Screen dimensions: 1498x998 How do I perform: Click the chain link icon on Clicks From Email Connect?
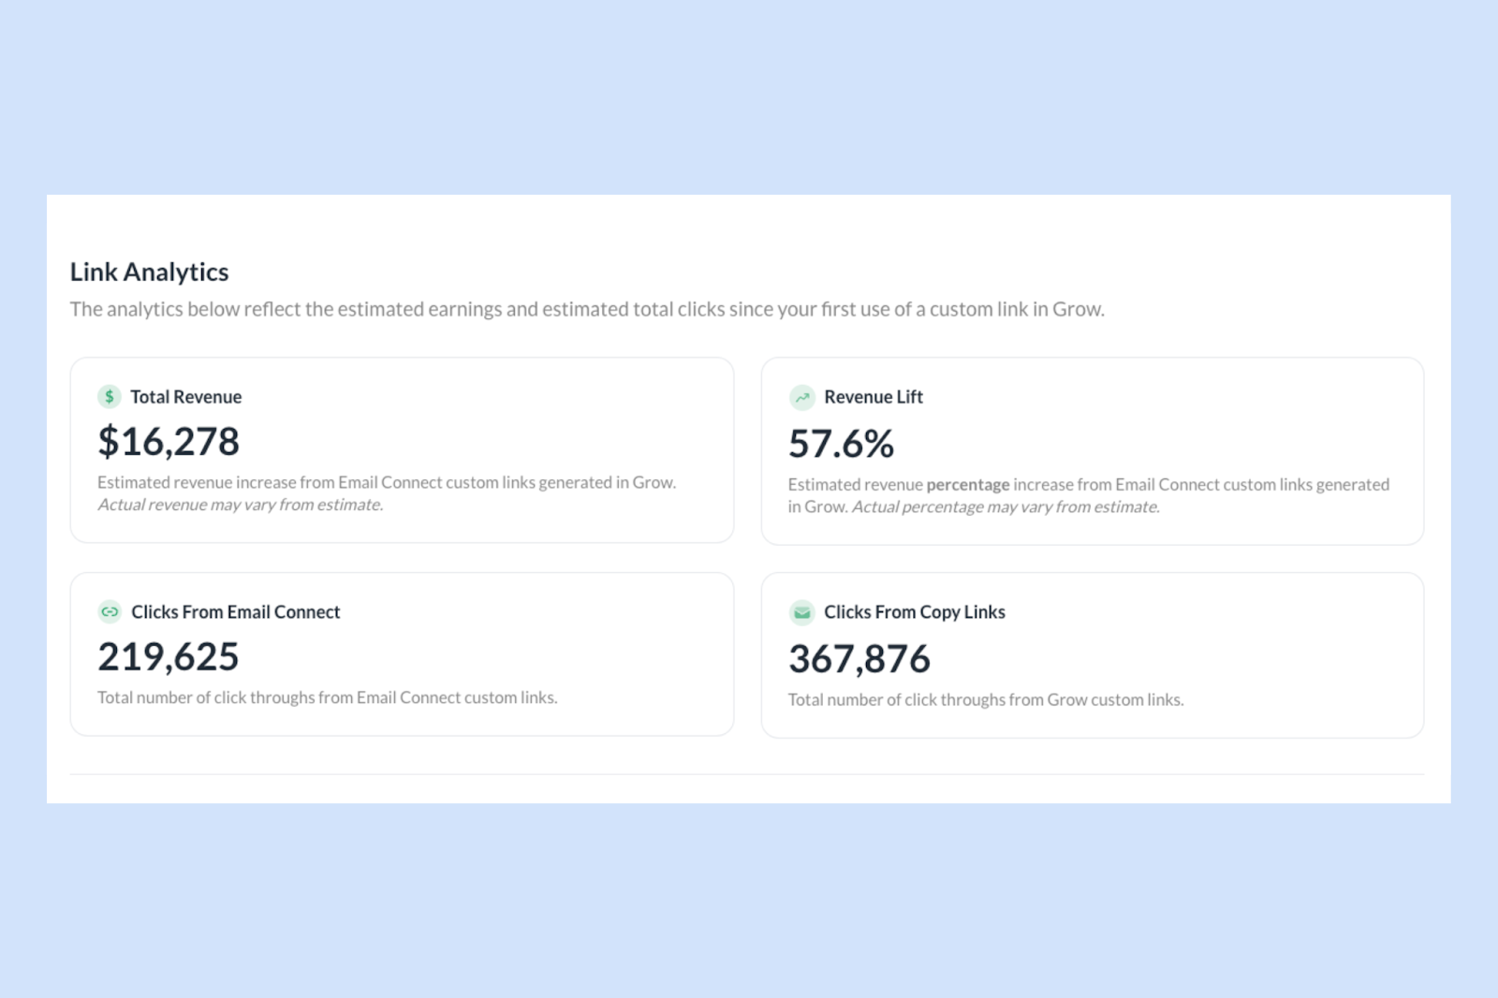(x=110, y=612)
